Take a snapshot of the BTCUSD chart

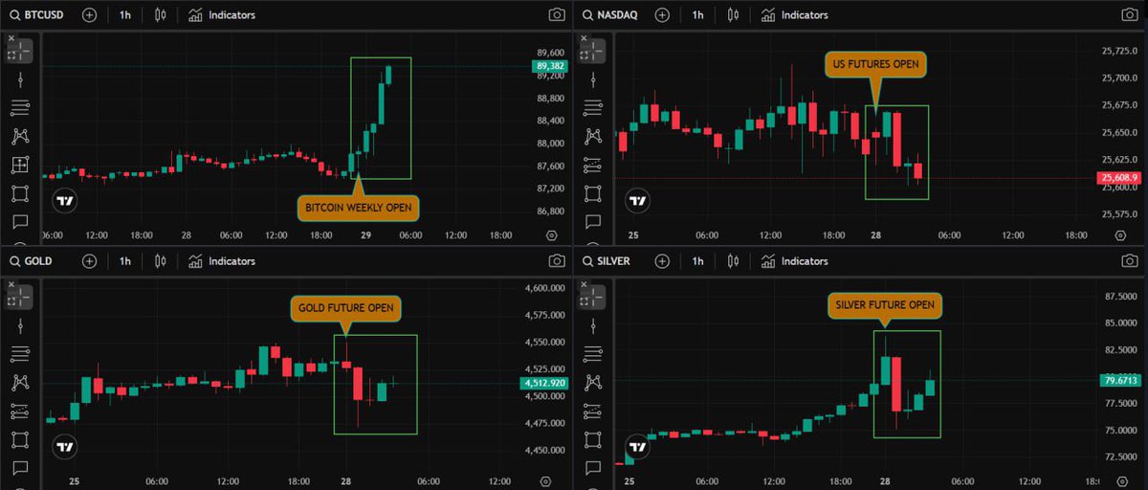[557, 15]
